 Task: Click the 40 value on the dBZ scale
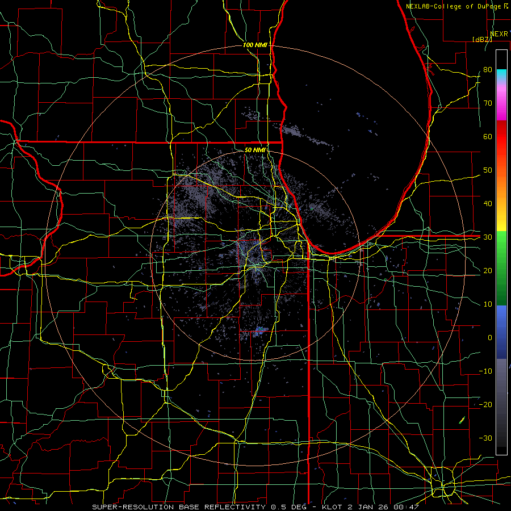coord(488,204)
